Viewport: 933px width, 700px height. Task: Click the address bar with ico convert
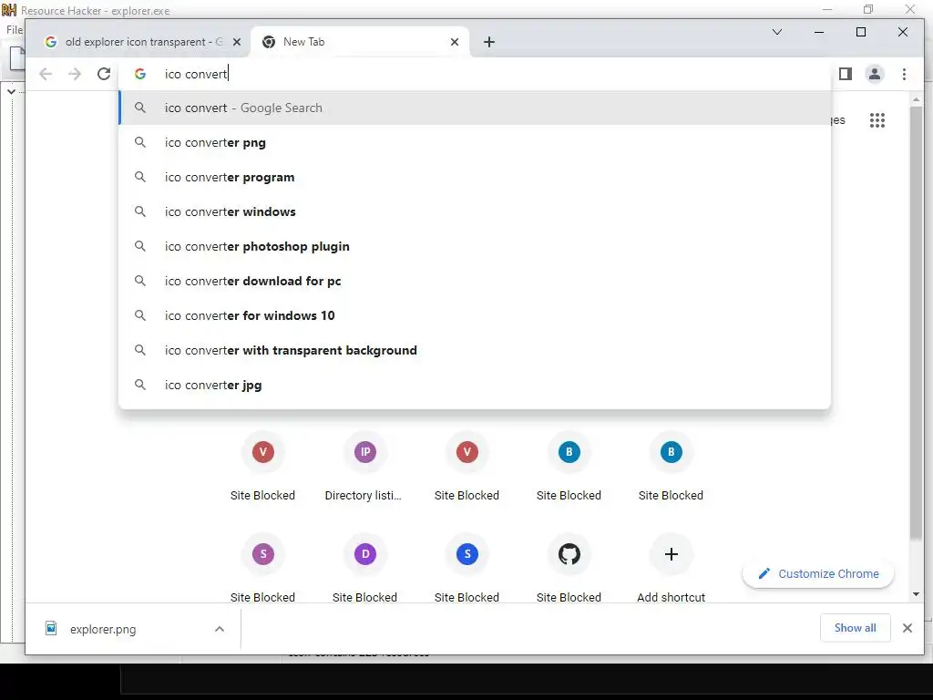[x=474, y=74]
